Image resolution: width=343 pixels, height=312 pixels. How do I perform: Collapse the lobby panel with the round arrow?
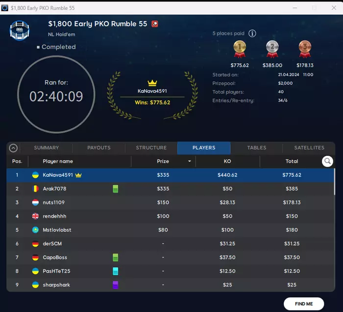pos(13,148)
